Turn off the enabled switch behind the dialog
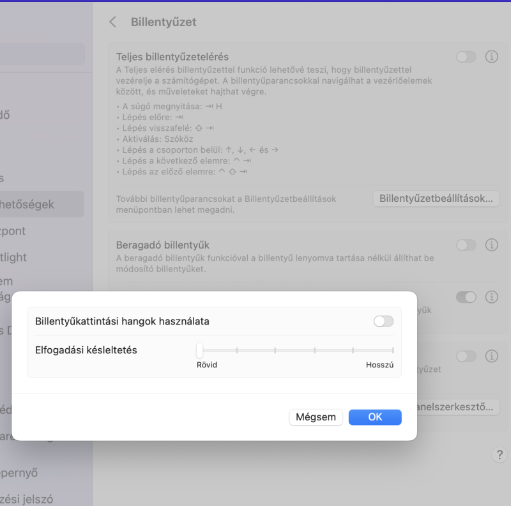The width and height of the screenshot is (511, 506). click(x=466, y=296)
